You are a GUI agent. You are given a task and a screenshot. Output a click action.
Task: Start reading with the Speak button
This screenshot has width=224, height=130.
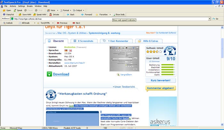pyautogui.click(x=18, y=11)
